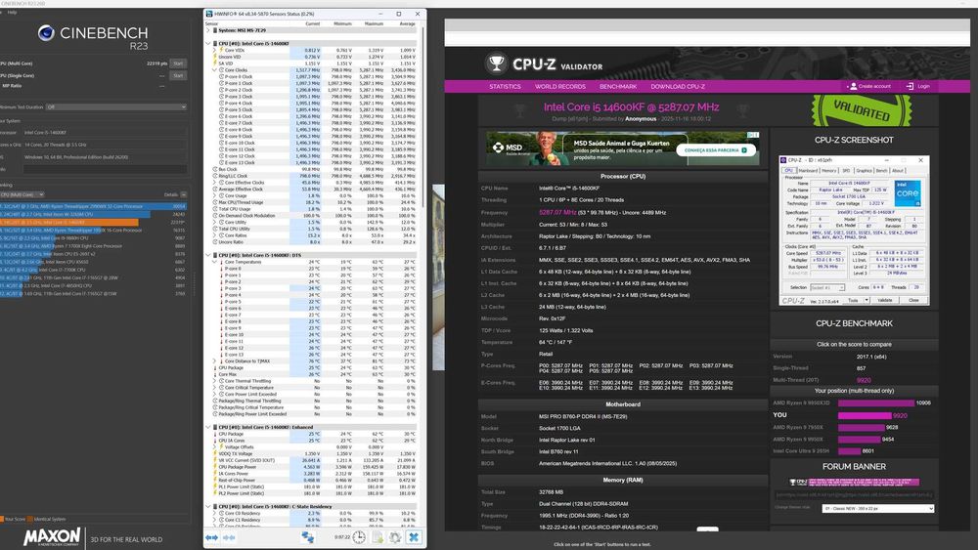The width and height of the screenshot is (978, 550).
Task: Click YOU magenta score bar
Action: (x=864, y=415)
